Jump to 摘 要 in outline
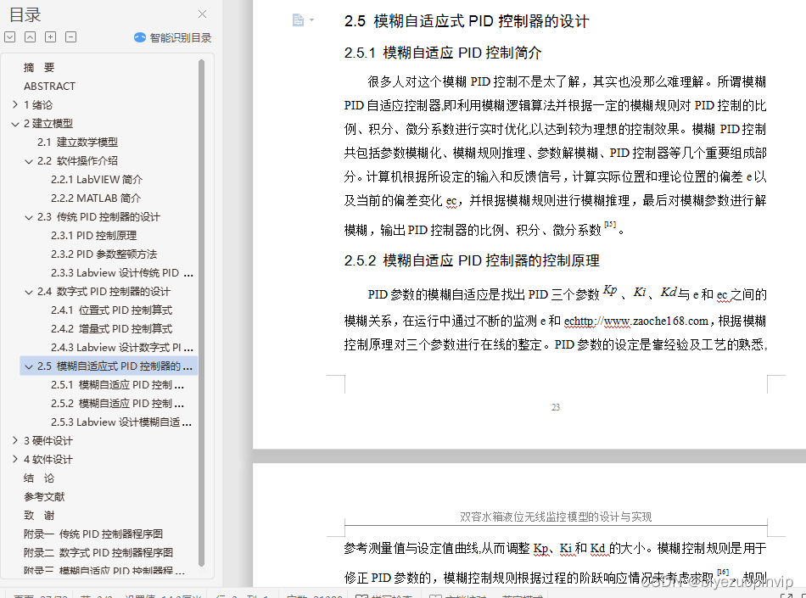This screenshot has width=806, height=598. click(x=39, y=67)
